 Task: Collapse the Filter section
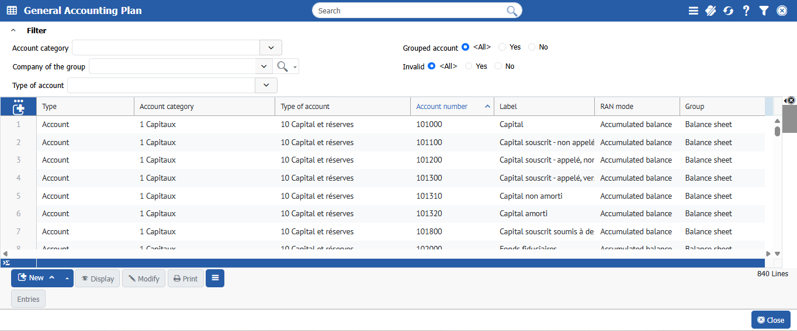click(13, 31)
